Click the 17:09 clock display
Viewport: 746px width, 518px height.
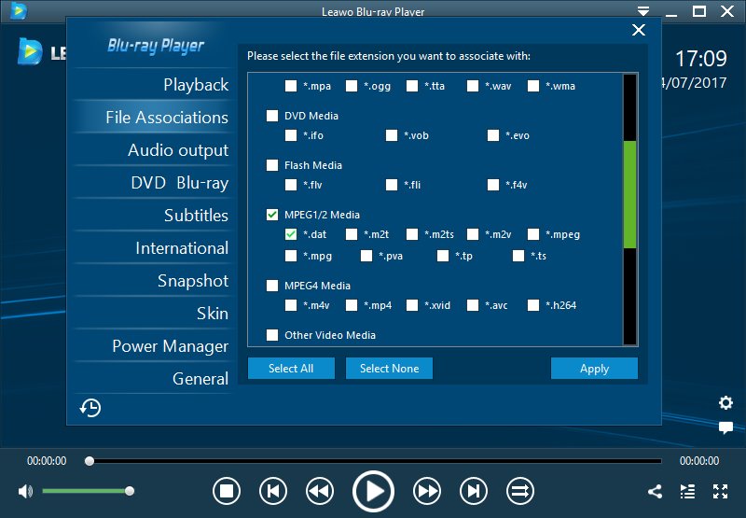click(701, 59)
